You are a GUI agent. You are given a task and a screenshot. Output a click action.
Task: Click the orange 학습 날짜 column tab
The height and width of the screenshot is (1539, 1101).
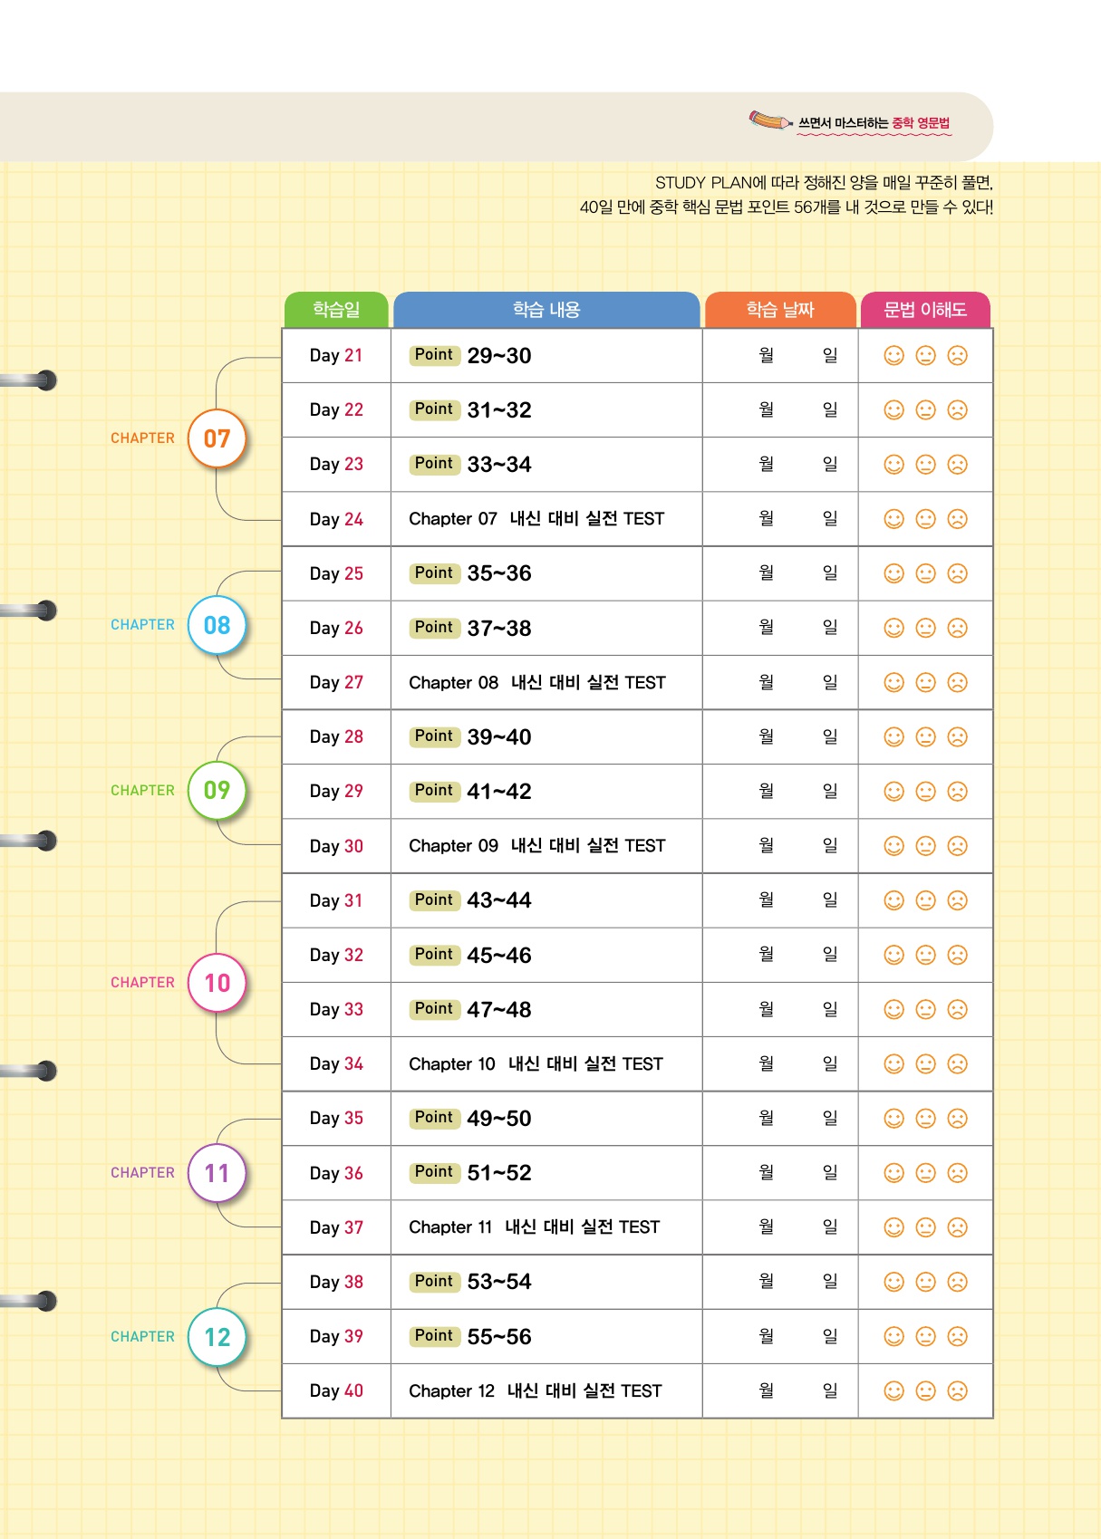(x=780, y=310)
